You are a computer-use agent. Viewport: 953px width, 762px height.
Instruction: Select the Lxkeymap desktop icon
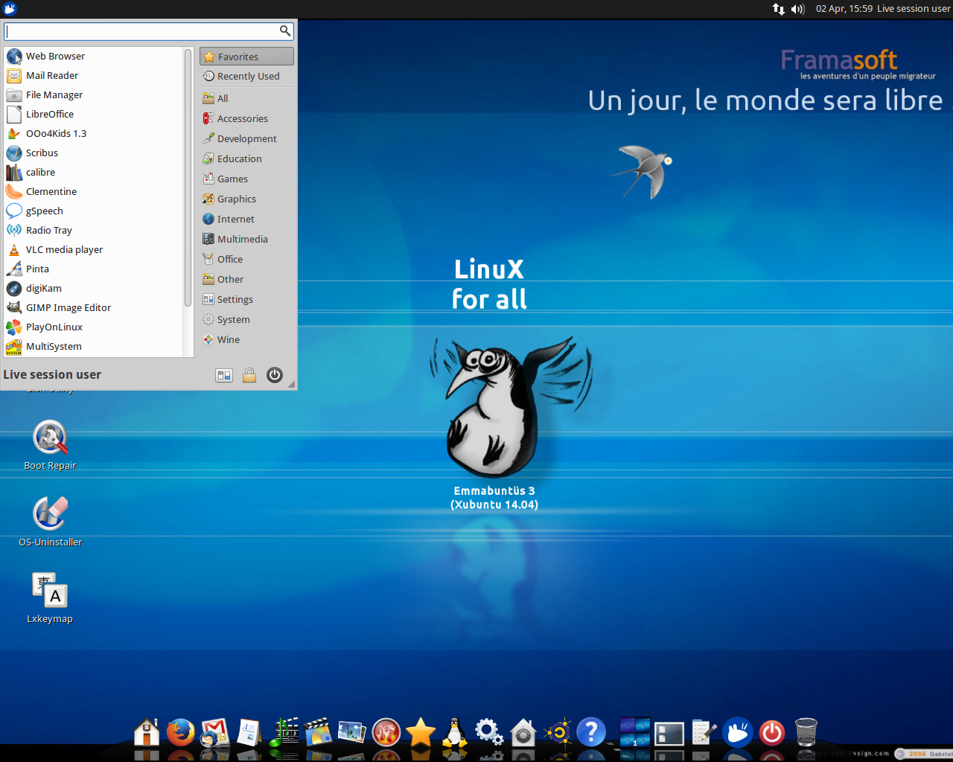click(50, 598)
